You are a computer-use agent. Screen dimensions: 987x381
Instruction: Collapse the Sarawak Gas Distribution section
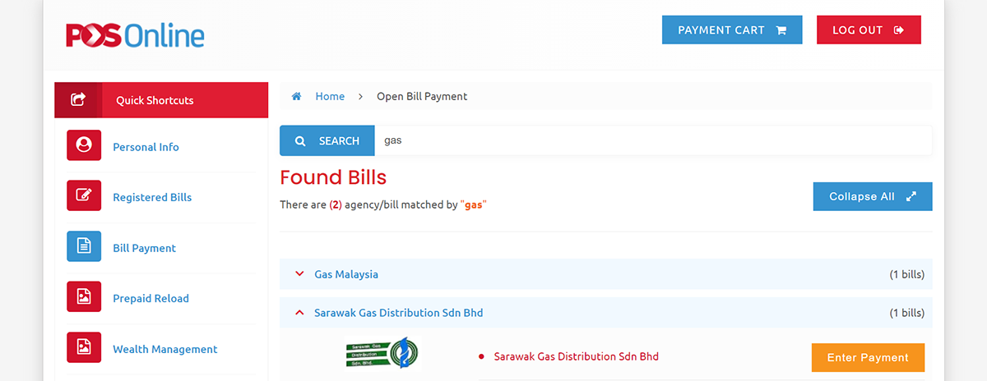point(606,313)
